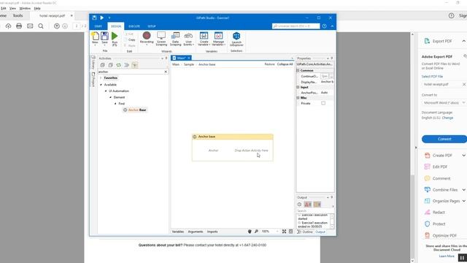The image size is (467, 263).
Task: Collapse Export PDF section in Acrobat
Action: (x=464, y=41)
